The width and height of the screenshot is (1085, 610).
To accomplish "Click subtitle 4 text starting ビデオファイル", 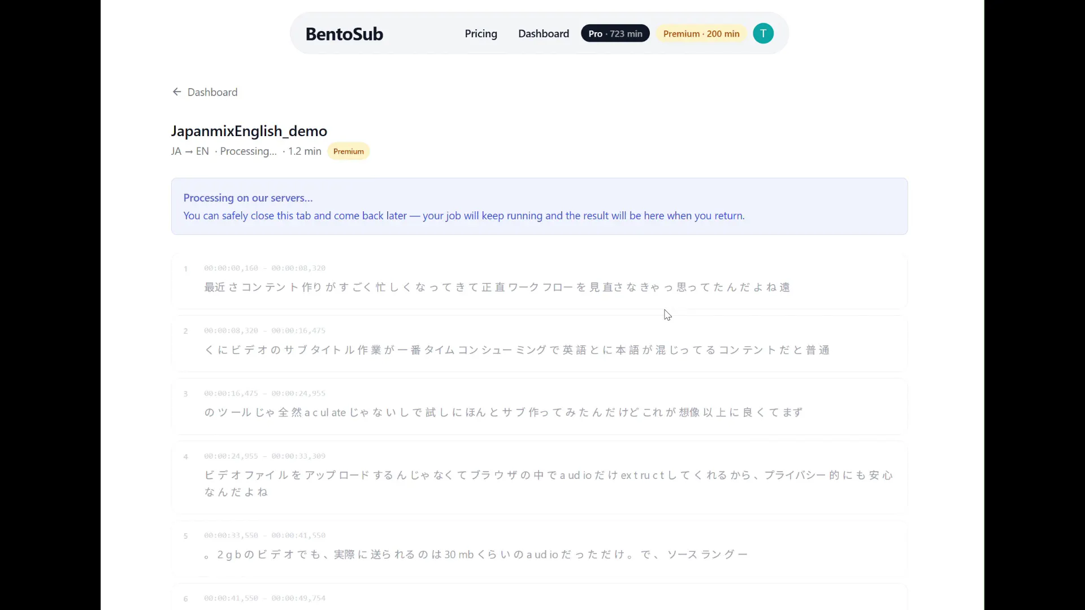I will tap(548, 483).
